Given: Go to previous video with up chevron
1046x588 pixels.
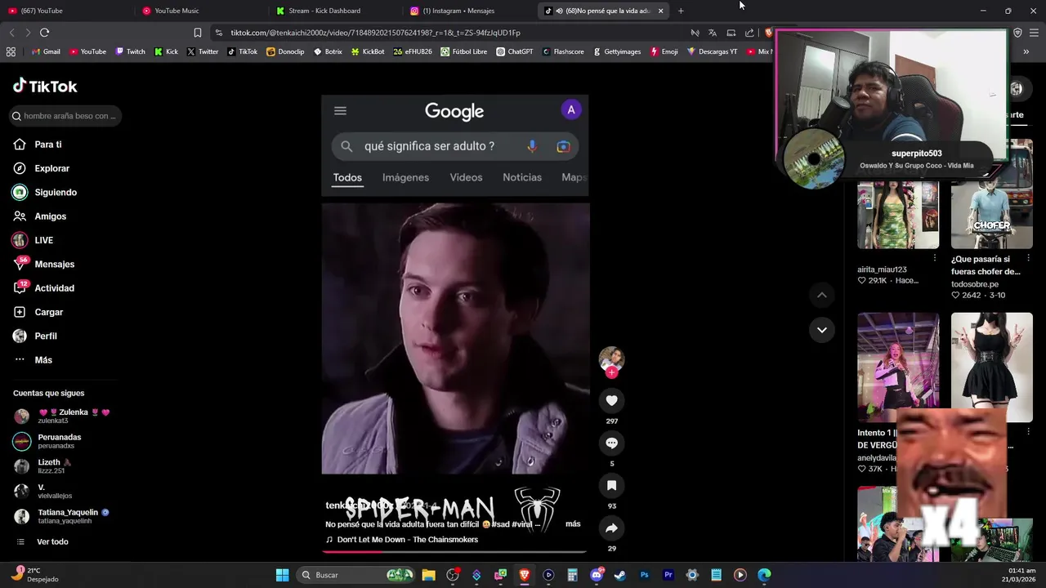Looking at the screenshot, I should coord(822,295).
